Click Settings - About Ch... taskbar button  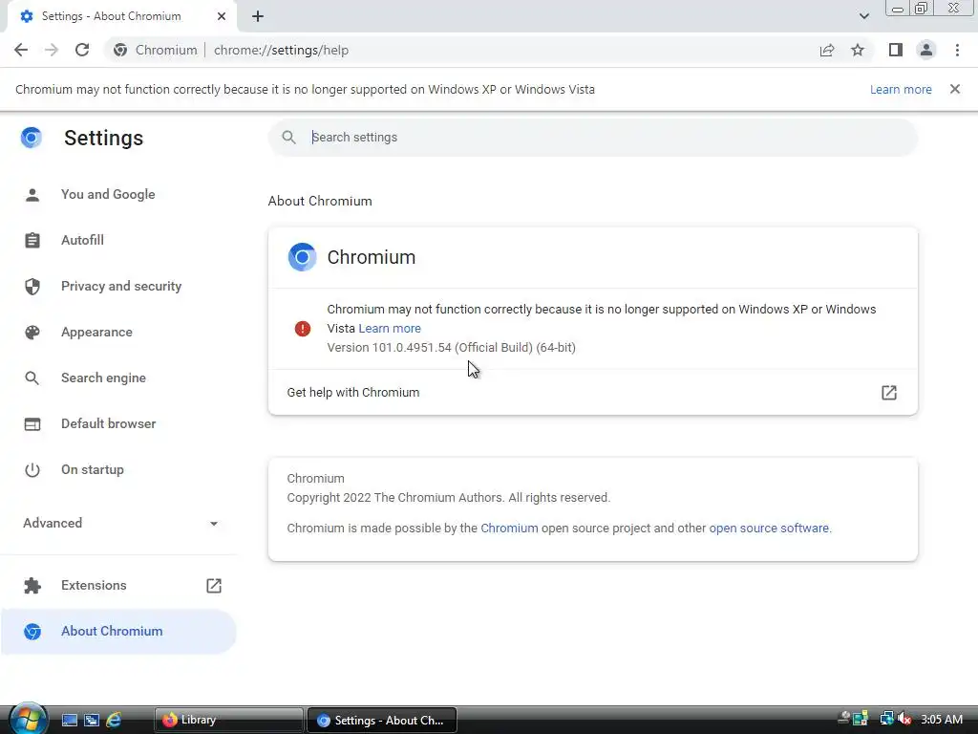point(382,721)
